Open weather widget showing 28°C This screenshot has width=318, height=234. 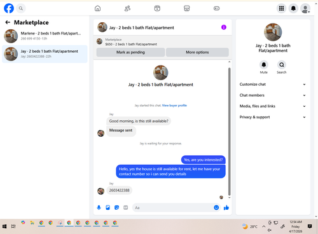pos(250,226)
